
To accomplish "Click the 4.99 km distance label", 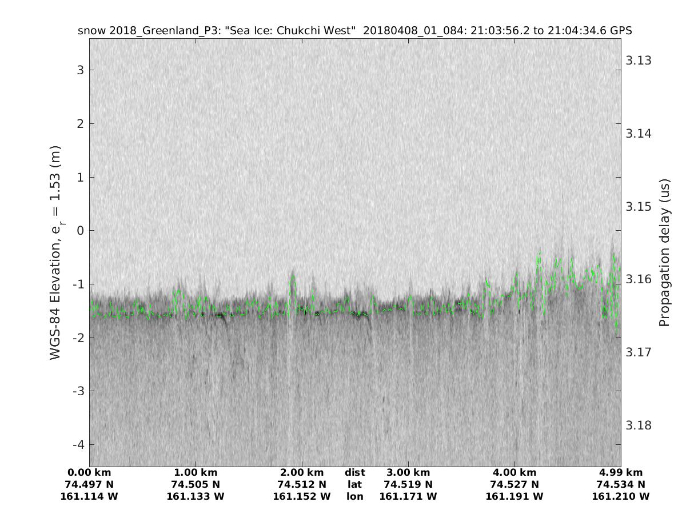I will coord(621,473).
